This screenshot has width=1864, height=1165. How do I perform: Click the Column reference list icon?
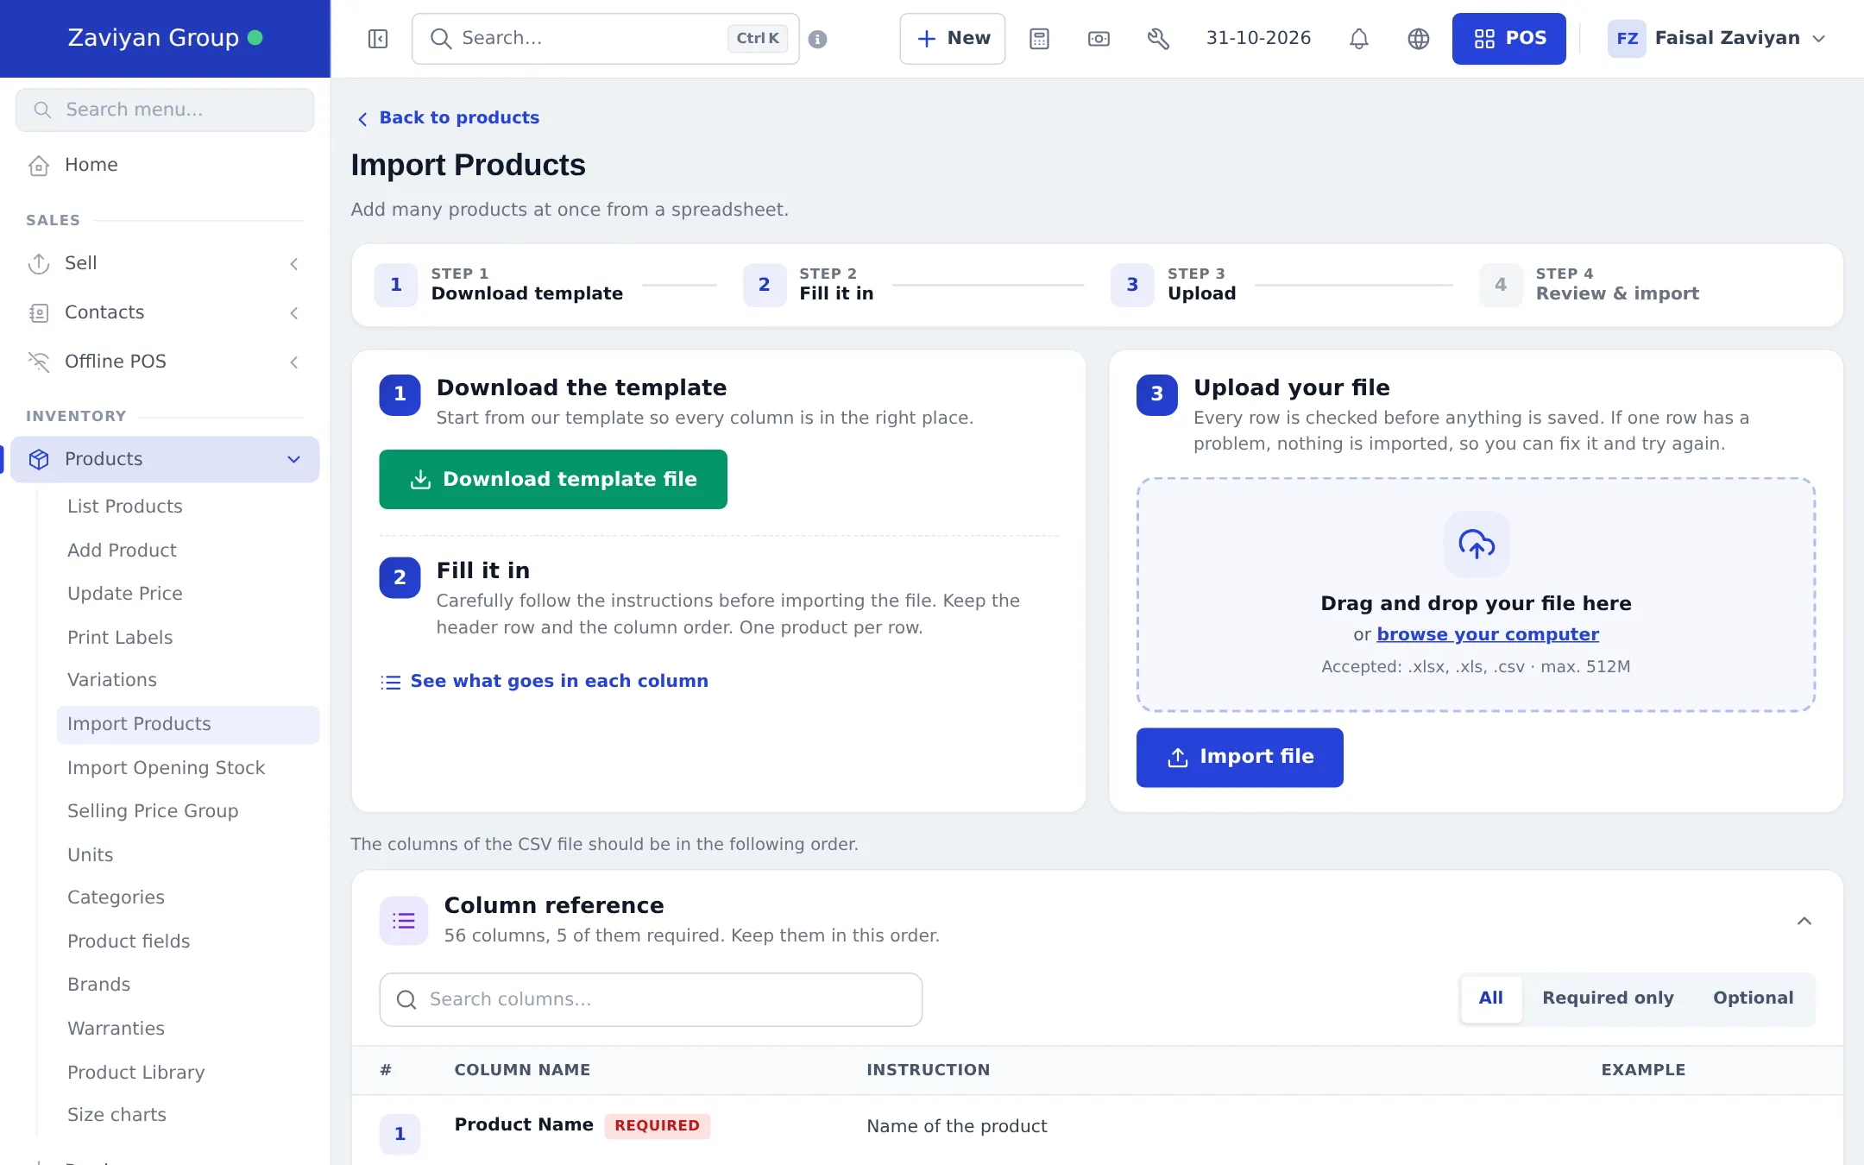coord(404,921)
